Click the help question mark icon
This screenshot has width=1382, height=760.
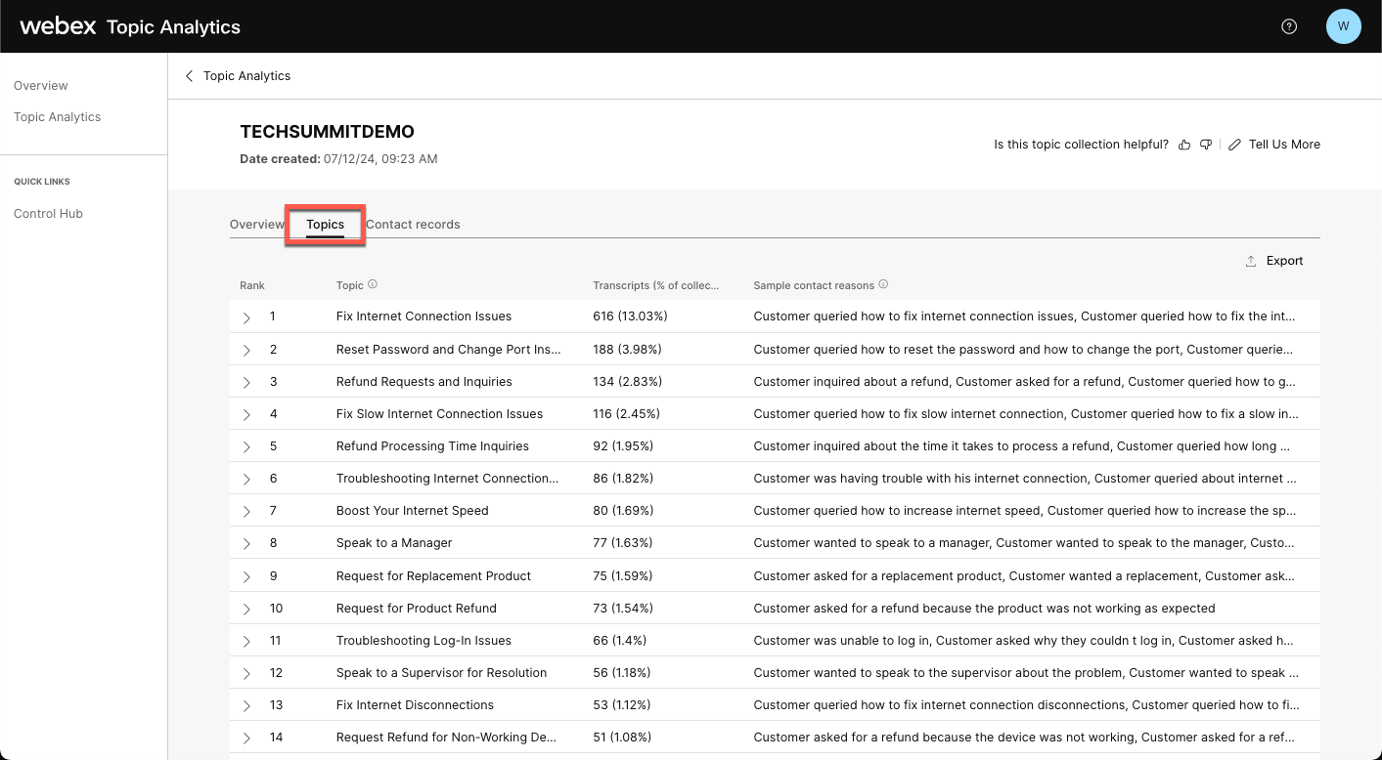coord(1289,26)
